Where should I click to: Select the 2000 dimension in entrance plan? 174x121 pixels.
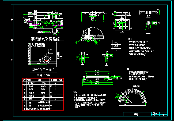pos(38,64)
